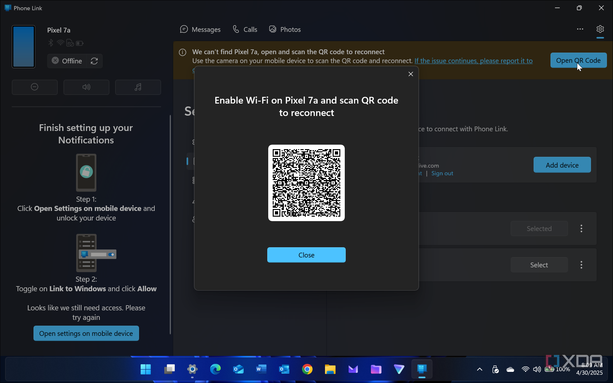Click Phone Link icon in taskbar

422,369
